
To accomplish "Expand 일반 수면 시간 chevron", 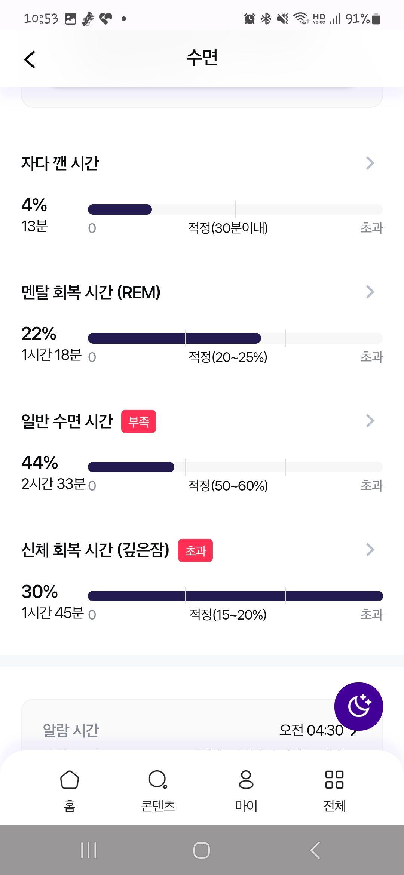I will click(x=370, y=421).
